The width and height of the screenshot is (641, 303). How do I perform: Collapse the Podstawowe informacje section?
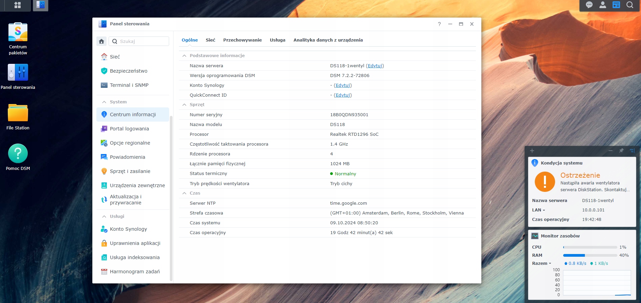184,56
